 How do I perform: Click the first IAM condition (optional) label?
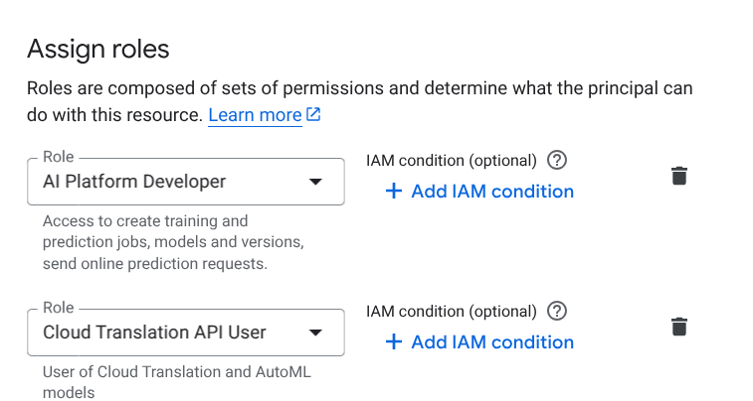tap(452, 161)
